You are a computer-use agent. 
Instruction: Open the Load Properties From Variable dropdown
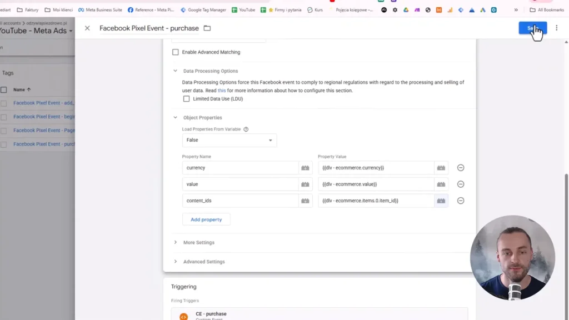tap(229, 140)
